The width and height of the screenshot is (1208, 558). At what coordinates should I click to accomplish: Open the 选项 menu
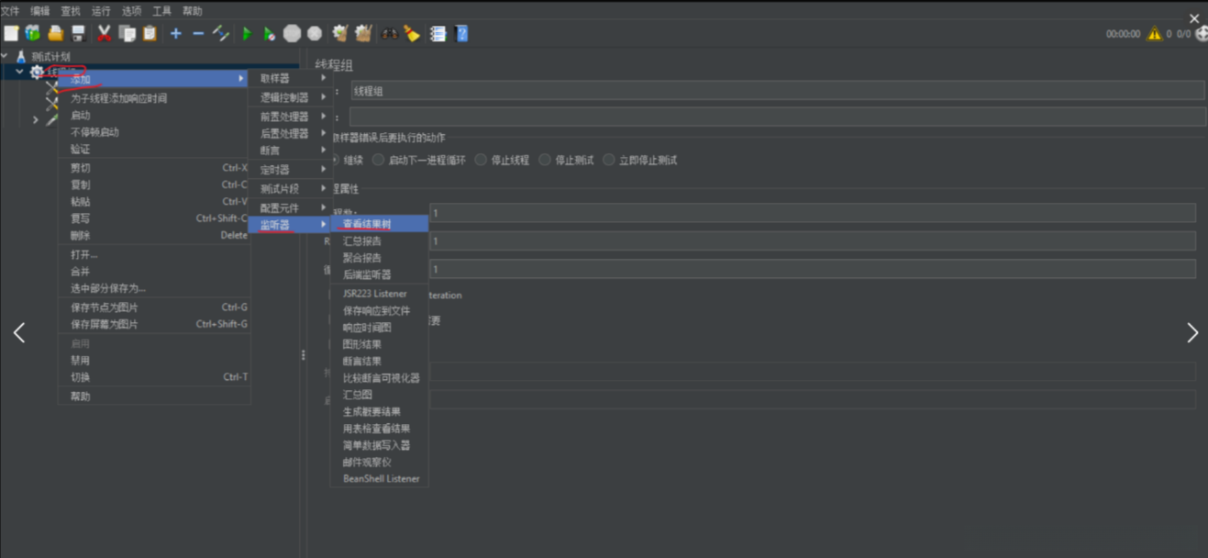[131, 11]
